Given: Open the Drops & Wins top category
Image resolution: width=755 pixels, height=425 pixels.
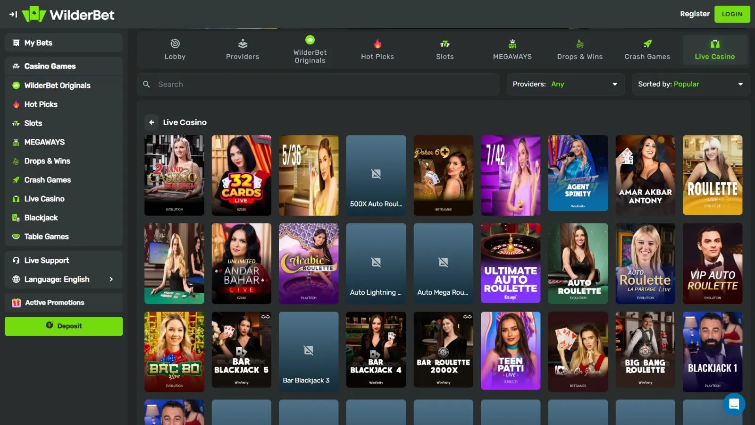Looking at the screenshot, I should (579, 50).
